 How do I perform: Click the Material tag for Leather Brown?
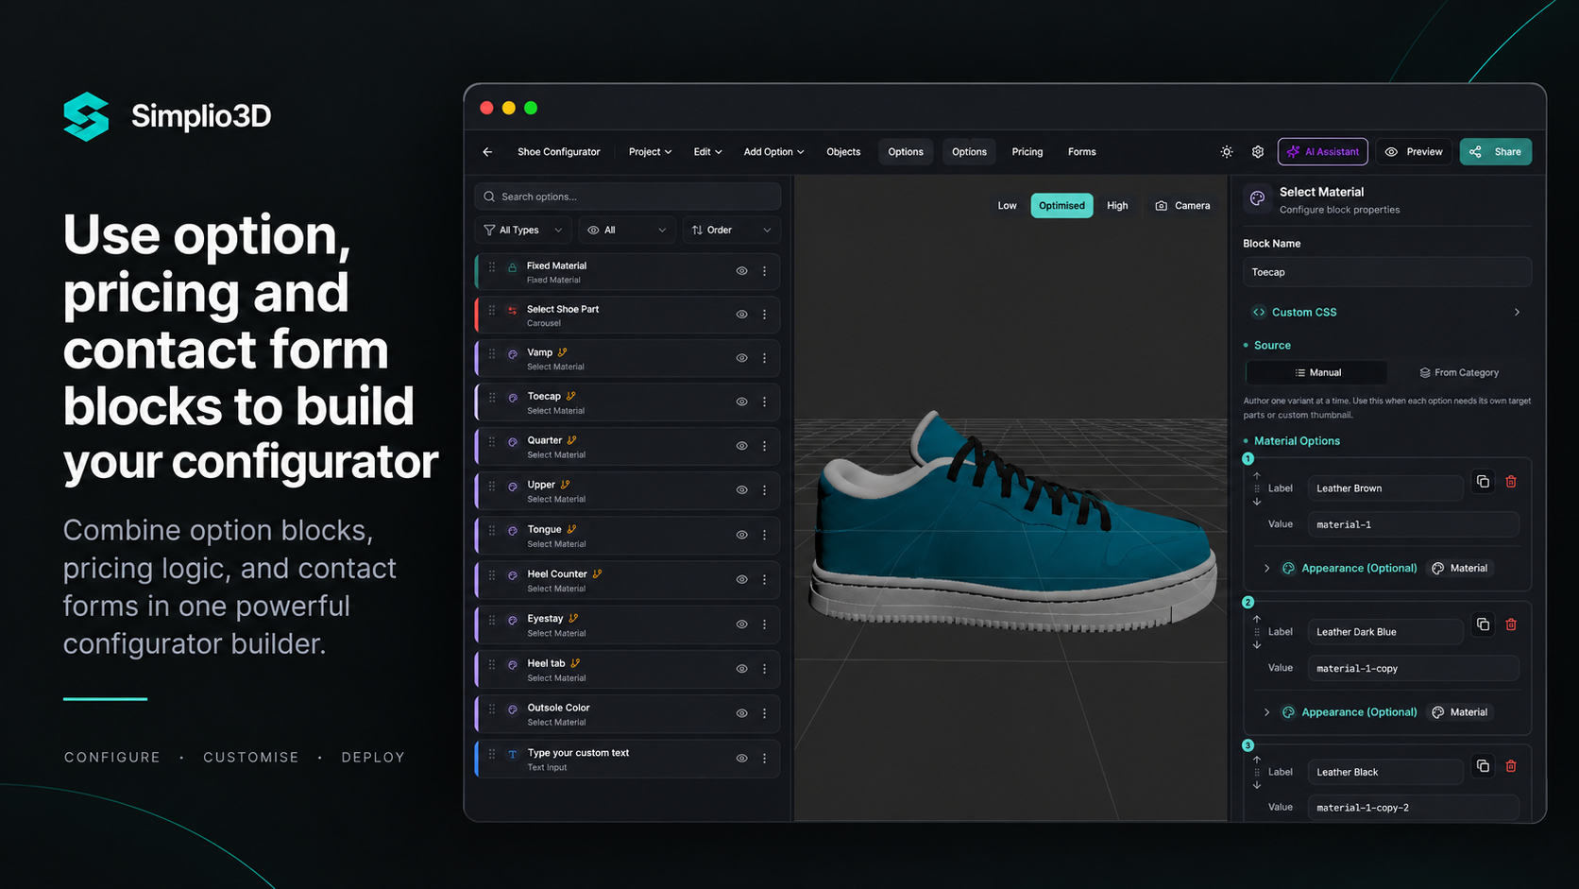pos(1460,569)
